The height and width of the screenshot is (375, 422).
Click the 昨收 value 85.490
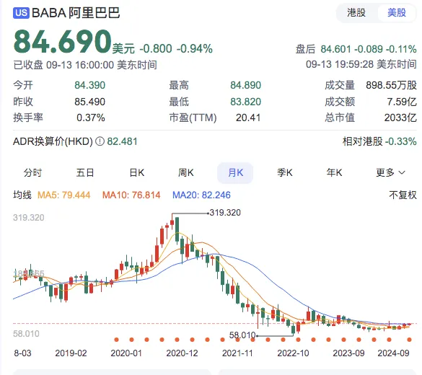(x=90, y=102)
